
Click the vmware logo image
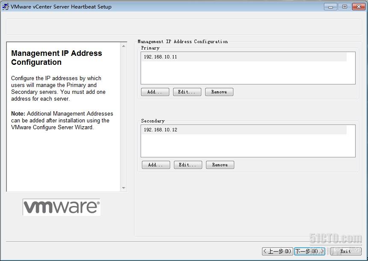click(62, 207)
